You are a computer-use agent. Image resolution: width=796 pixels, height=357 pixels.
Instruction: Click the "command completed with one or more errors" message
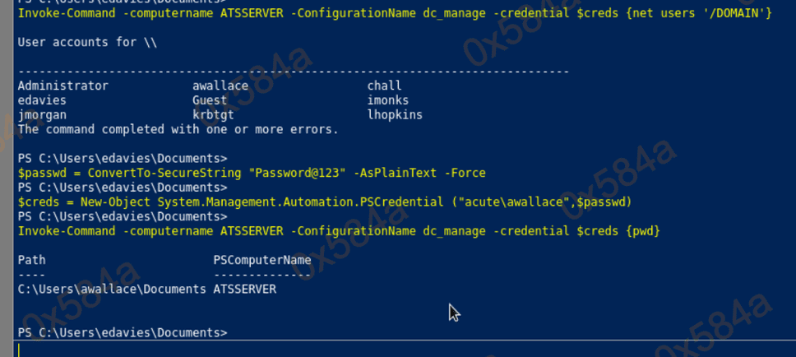point(178,129)
